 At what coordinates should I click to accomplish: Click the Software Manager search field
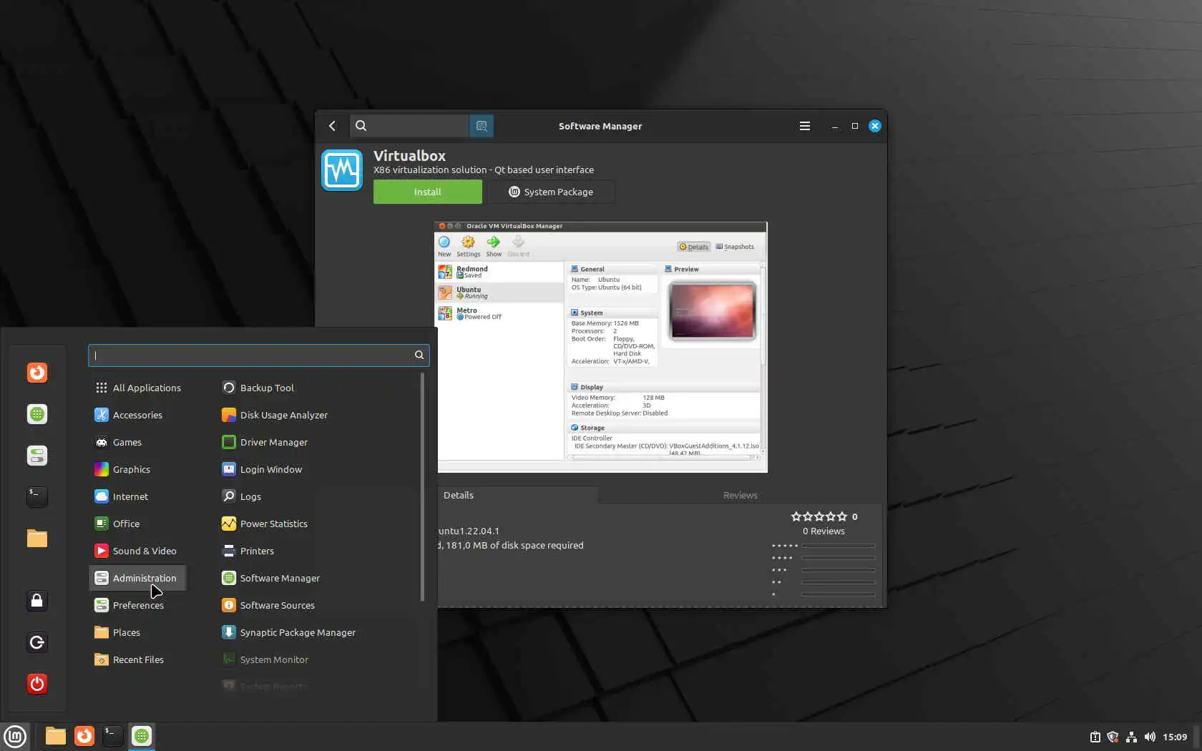point(409,126)
